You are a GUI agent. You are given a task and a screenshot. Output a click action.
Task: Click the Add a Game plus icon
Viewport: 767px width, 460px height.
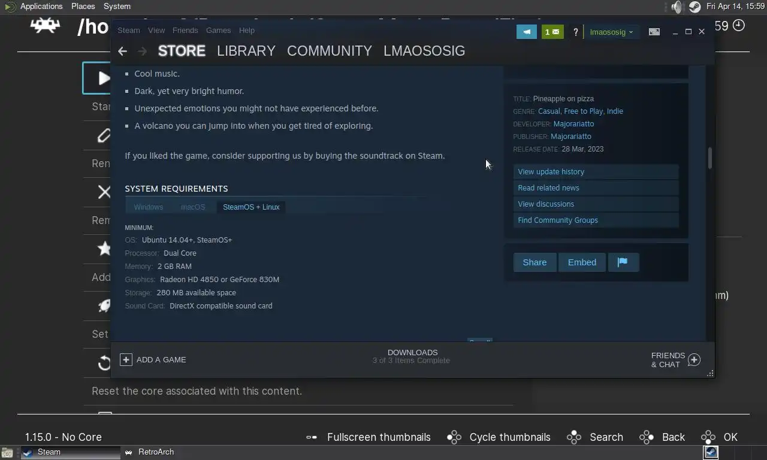(x=126, y=359)
